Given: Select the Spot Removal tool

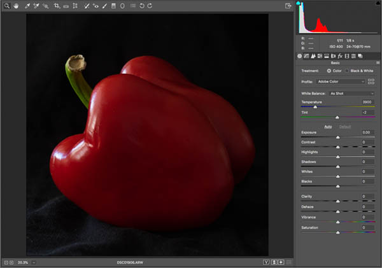Looking at the screenshot, I should pyautogui.click(x=87, y=6).
